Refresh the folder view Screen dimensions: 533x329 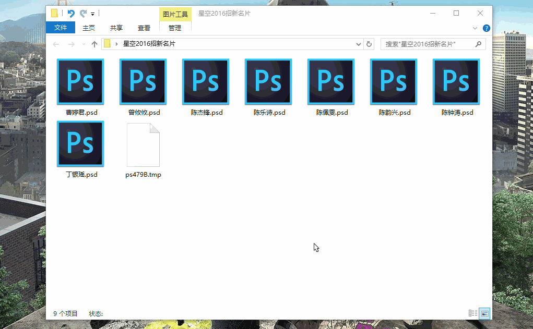(369, 44)
